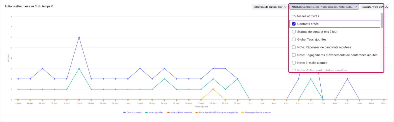
Task: Click the dropdown list scrollbar thumb
Action: coord(382,20)
